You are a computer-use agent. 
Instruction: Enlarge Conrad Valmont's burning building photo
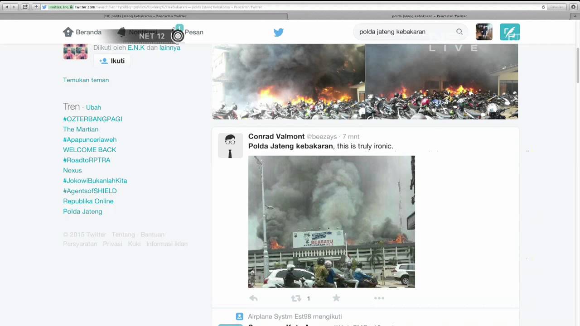tap(332, 222)
